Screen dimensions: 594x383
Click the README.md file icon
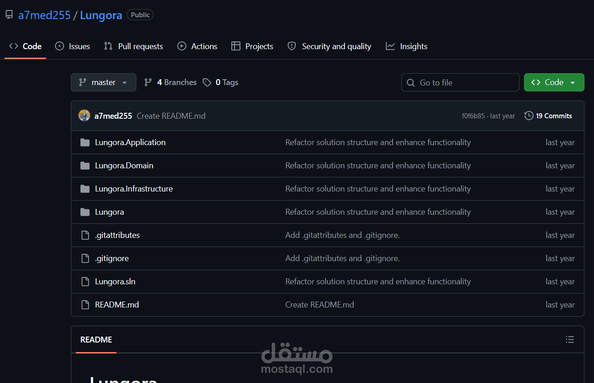[x=85, y=305]
